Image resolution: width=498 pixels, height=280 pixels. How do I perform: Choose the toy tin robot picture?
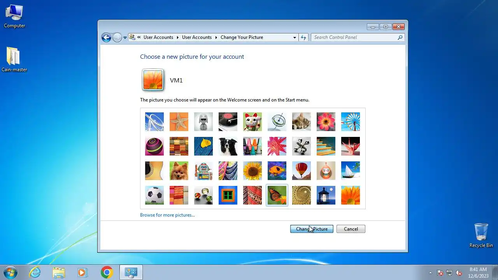203,171
